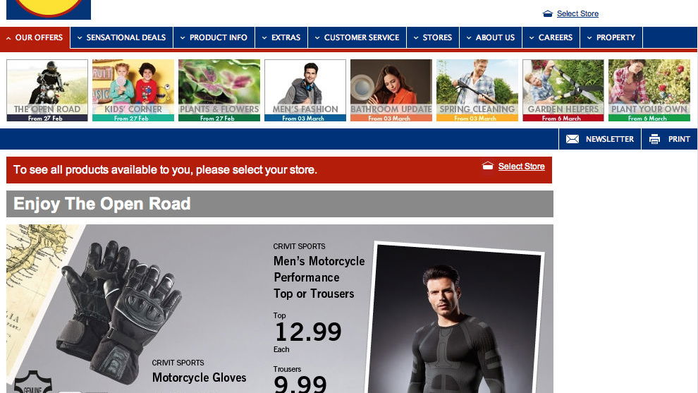
Task: Open the Kids' Corner offer thumbnail
Action: tap(133, 90)
